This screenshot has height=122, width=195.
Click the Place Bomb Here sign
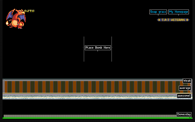pos(98,48)
